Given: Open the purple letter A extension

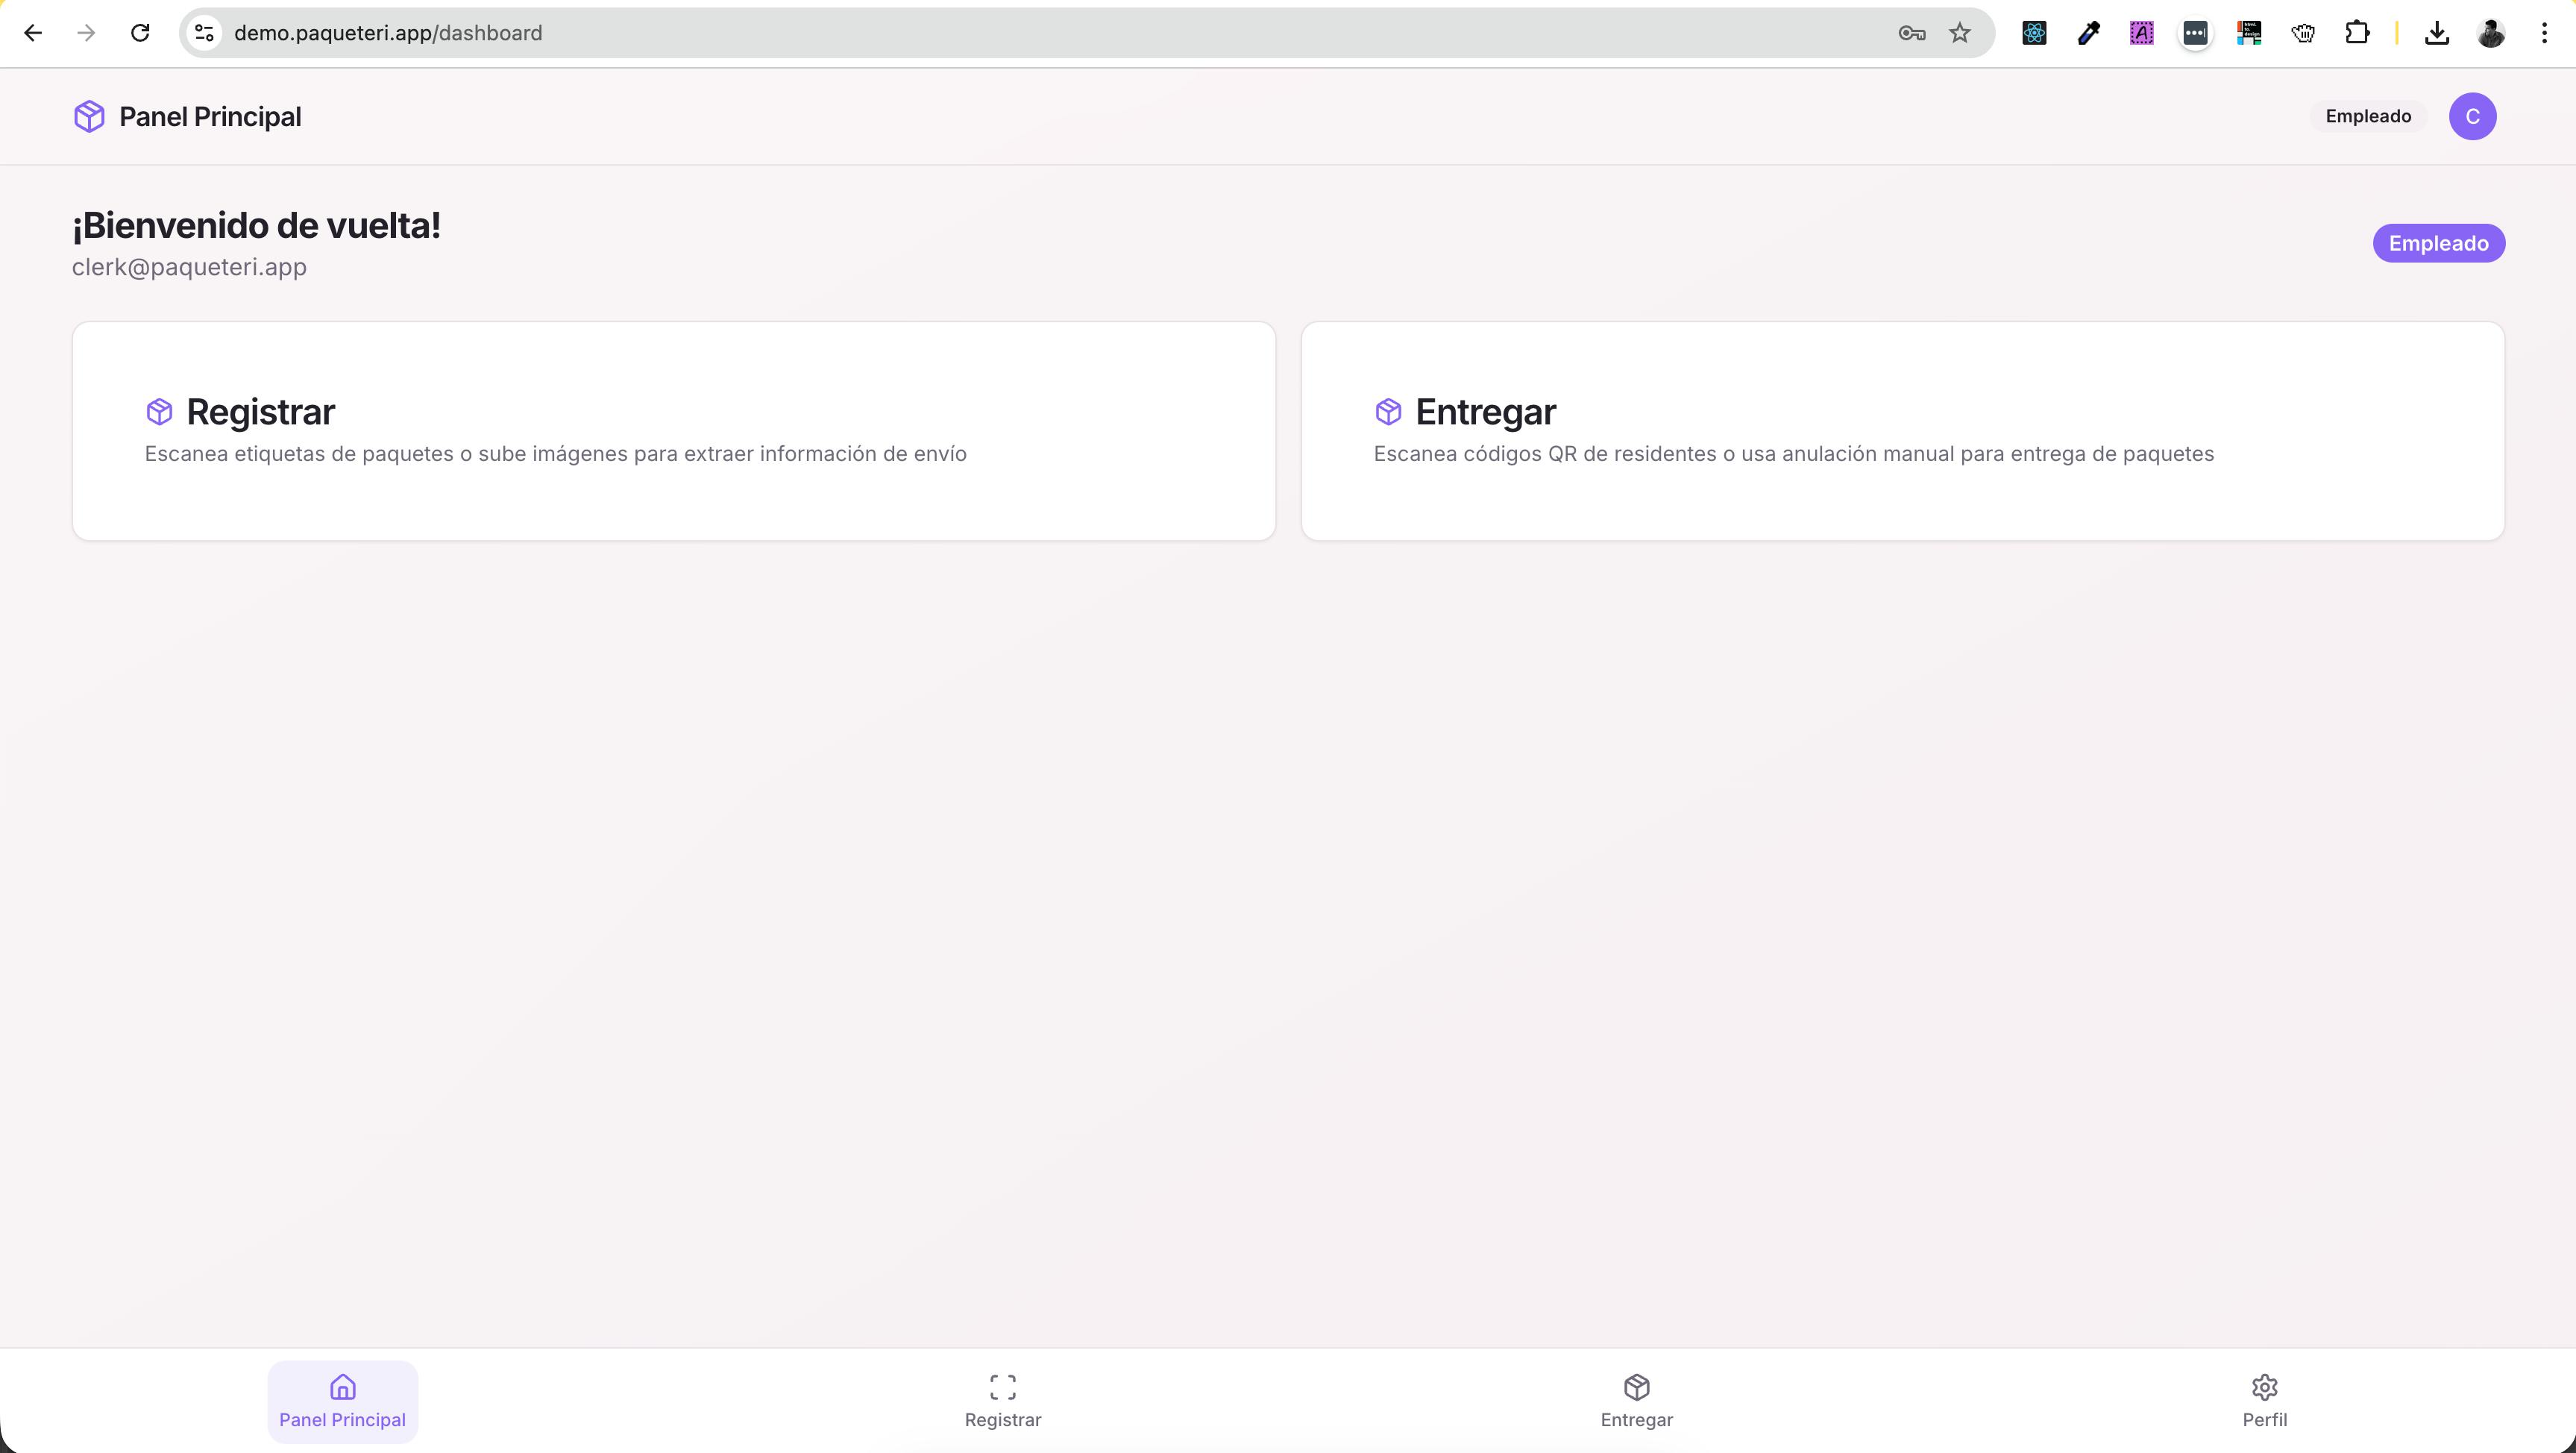Looking at the screenshot, I should coord(2141,33).
